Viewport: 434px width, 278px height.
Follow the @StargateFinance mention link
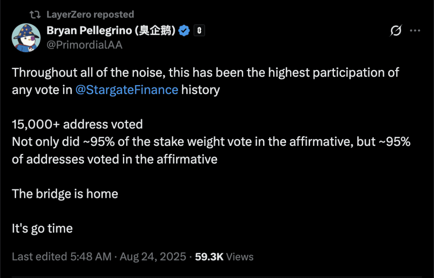coord(126,90)
